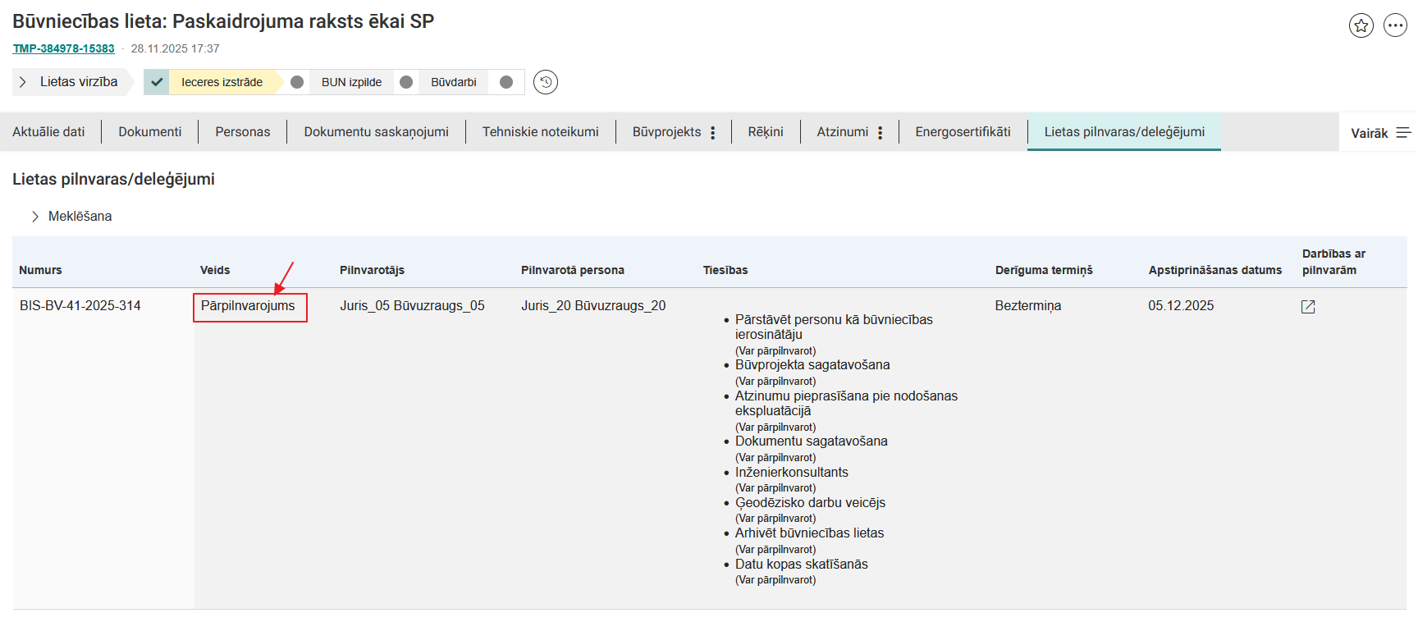Open power of attorney actions icon

click(1308, 307)
